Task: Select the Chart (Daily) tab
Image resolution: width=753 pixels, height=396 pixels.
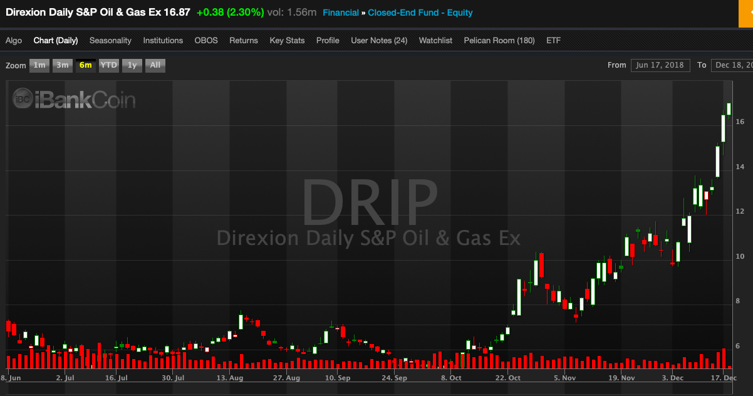Action: tap(56, 40)
